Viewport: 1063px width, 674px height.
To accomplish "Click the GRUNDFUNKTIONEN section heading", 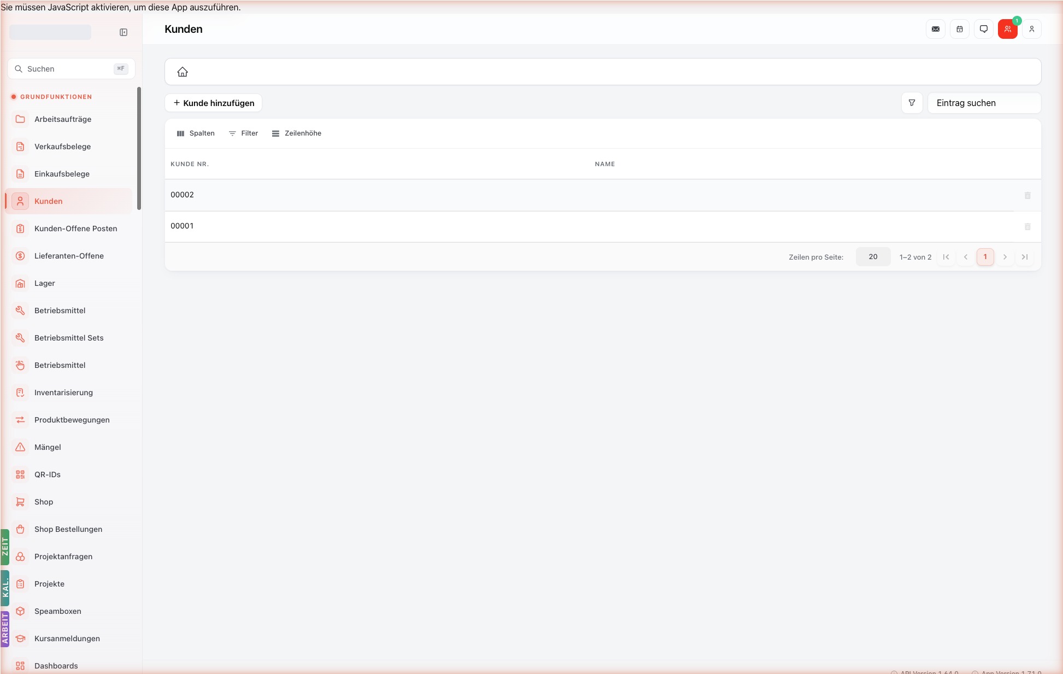I will pyautogui.click(x=56, y=97).
